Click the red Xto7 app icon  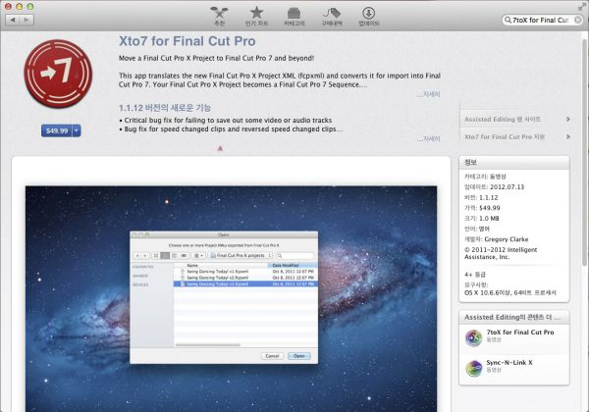click(x=58, y=74)
